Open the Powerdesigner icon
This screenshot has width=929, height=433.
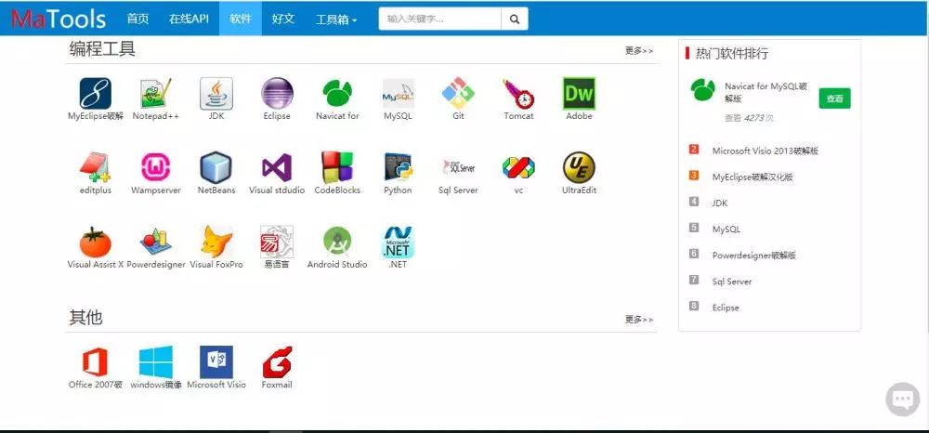(x=156, y=242)
